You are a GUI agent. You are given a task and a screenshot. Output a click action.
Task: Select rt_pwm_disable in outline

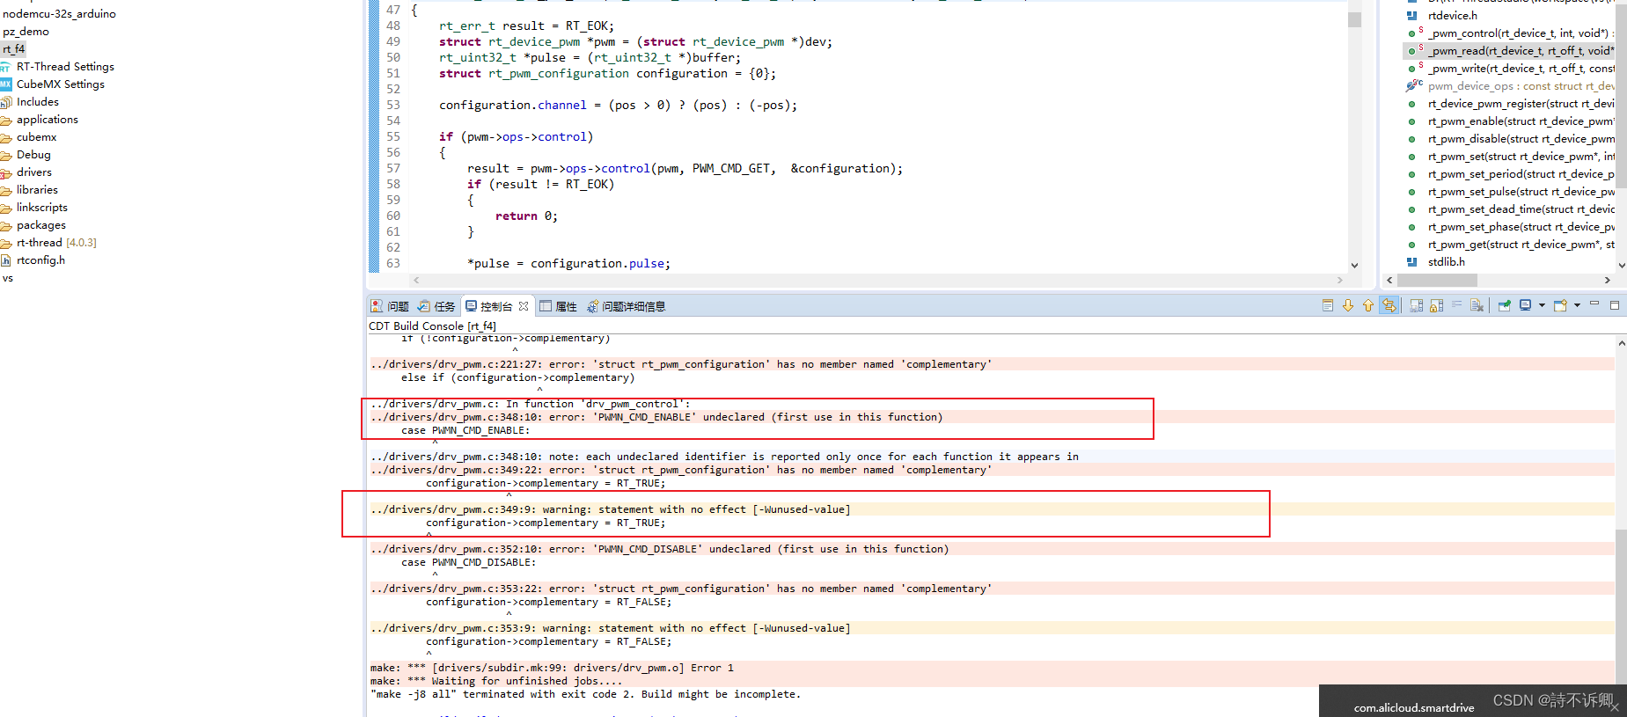click(1521, 139)
